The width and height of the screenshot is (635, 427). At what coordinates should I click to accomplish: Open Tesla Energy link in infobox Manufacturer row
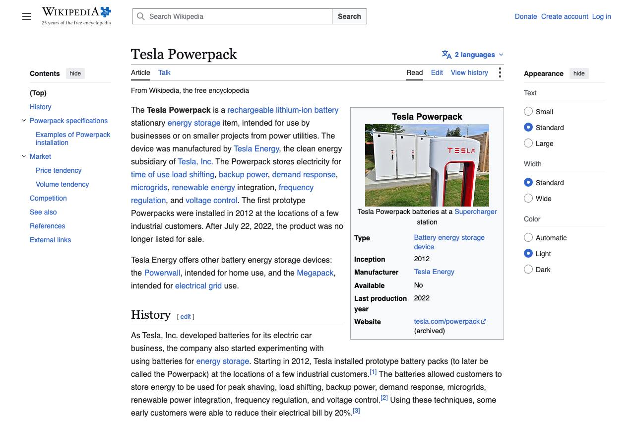pos(434,272)
